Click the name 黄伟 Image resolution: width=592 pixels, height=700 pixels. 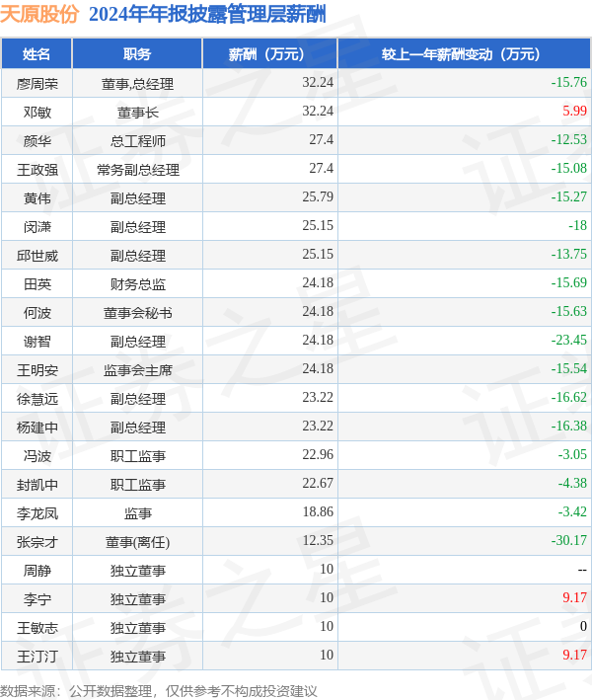click(x=37, y=197)
